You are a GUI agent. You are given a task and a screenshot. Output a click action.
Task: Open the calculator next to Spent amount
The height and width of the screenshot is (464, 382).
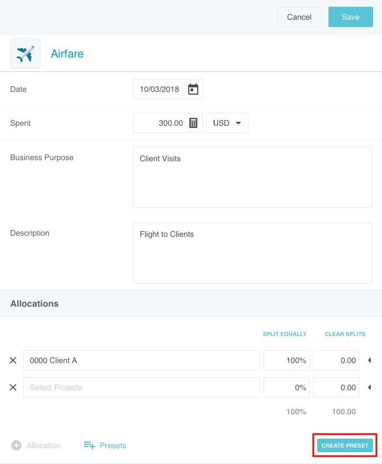193,123
